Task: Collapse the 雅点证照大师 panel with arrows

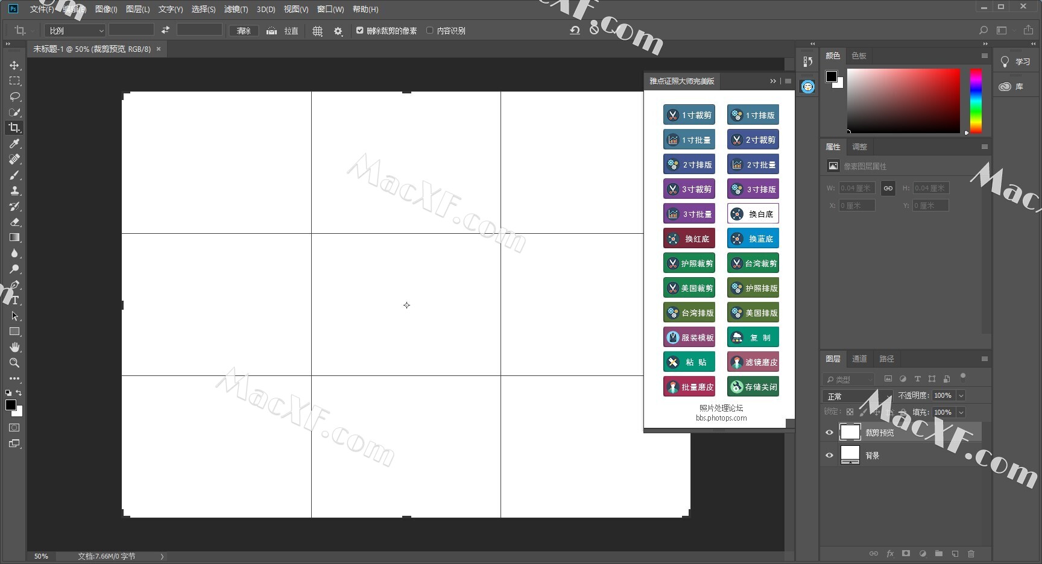Action: point(772,81)
